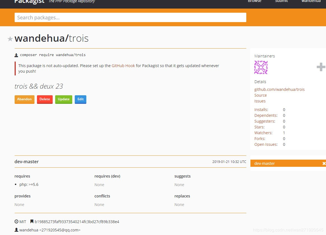Click the replaces heading
Viewport: 326px width, 235px height.
coord(182,196)
